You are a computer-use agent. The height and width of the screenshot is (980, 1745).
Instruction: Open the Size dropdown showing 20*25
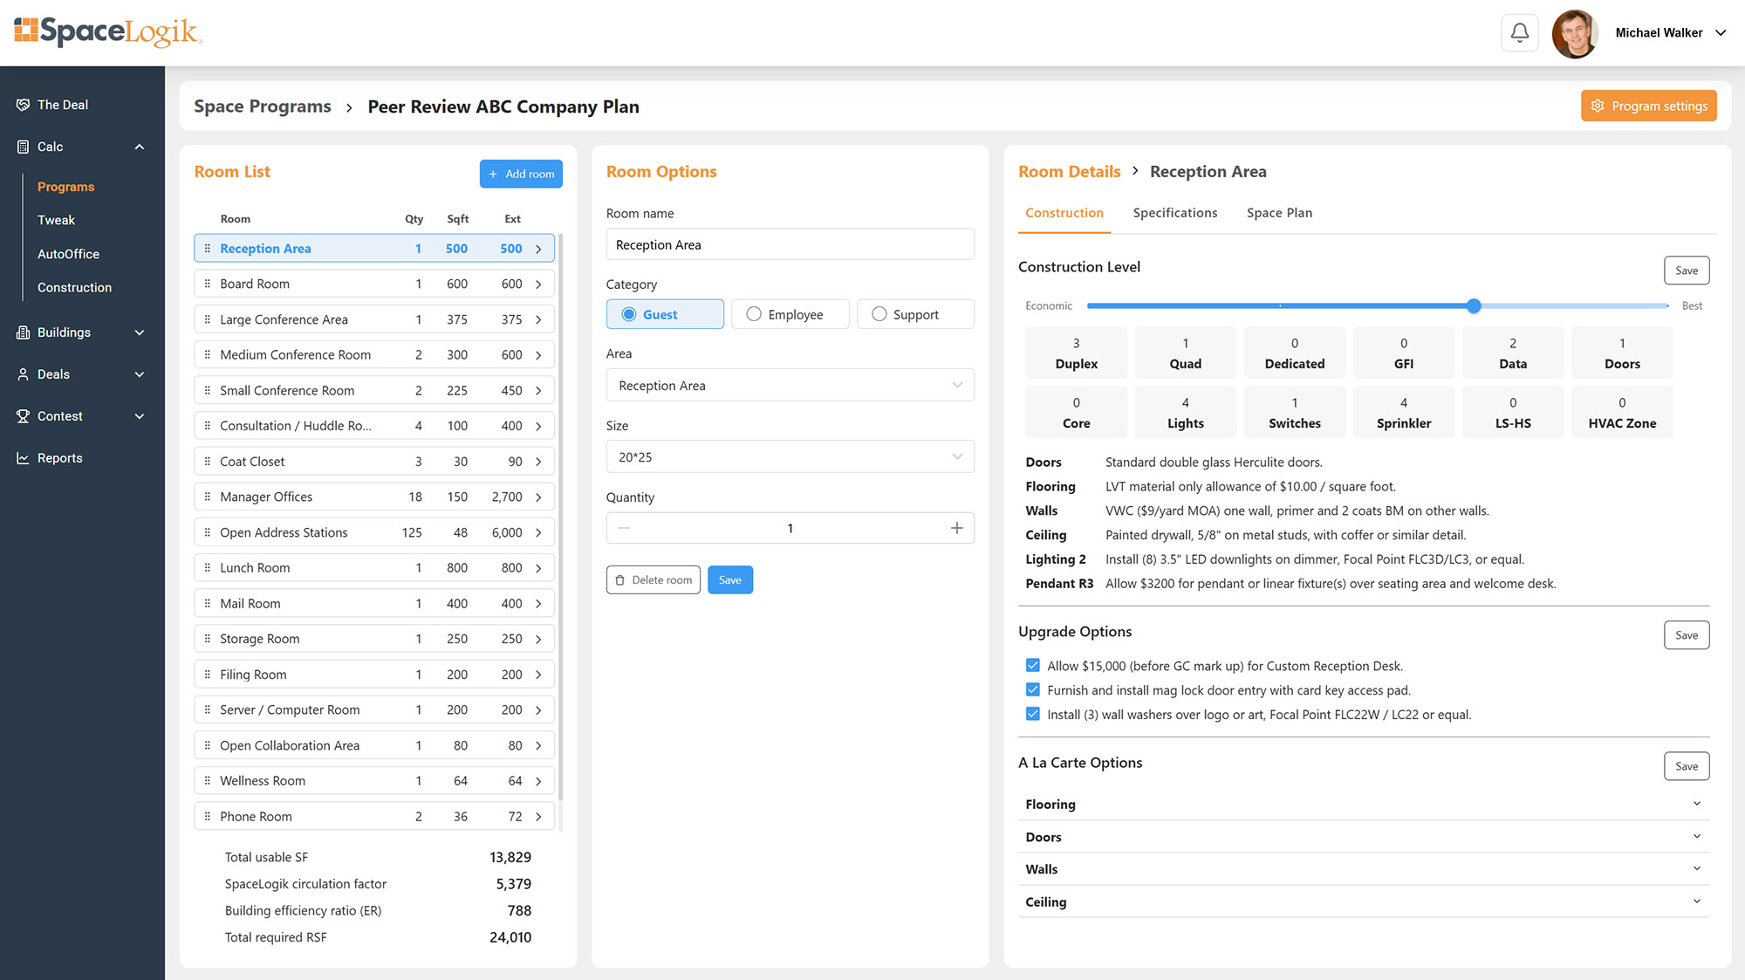(790, 457)
